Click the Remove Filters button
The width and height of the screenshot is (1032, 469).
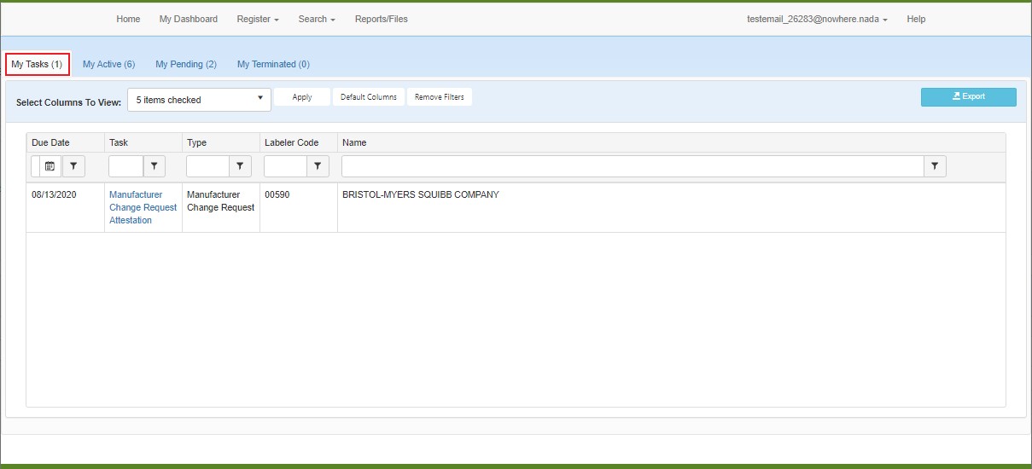[440, 97]
